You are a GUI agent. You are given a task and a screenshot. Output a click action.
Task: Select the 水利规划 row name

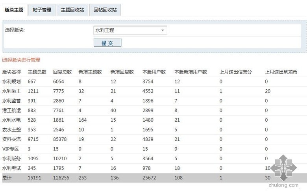(x=12, y=81)
